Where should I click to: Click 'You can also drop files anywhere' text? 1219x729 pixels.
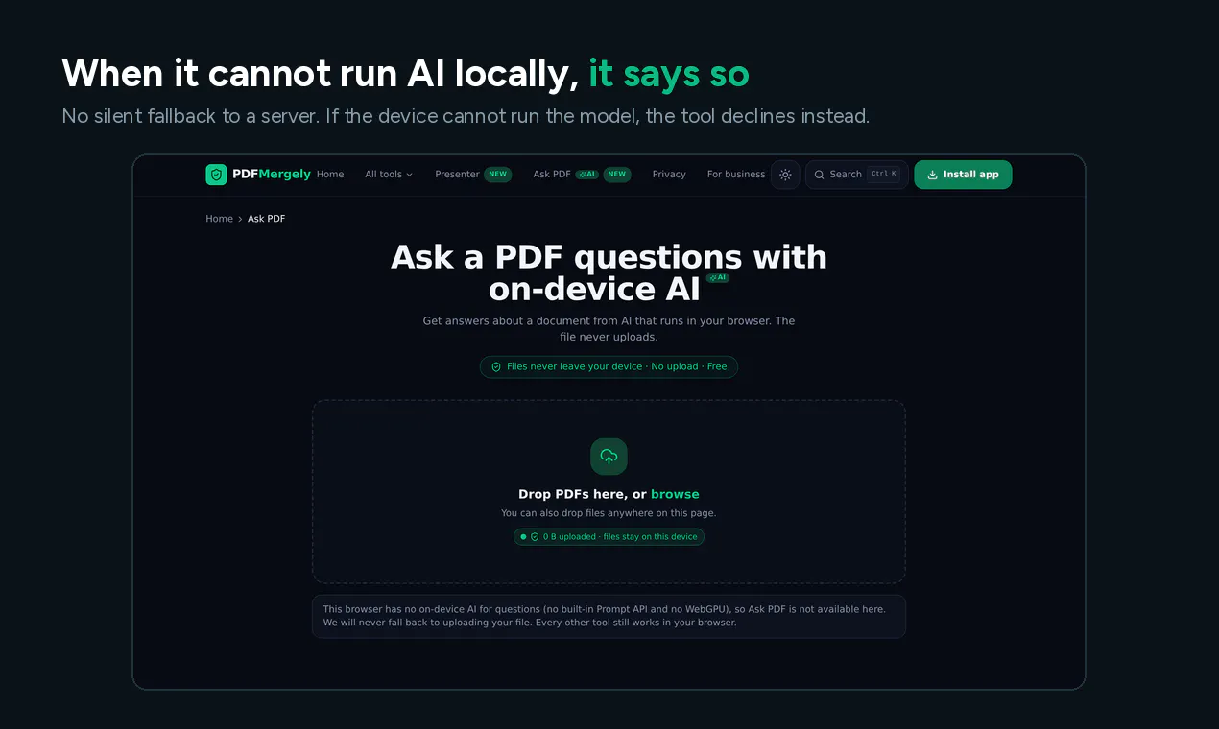(x=609, y=513)
